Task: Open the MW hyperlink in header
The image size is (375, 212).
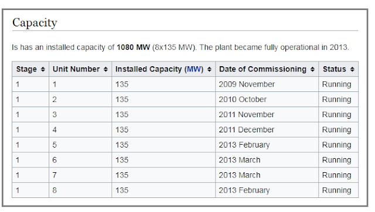Action: 193,69
